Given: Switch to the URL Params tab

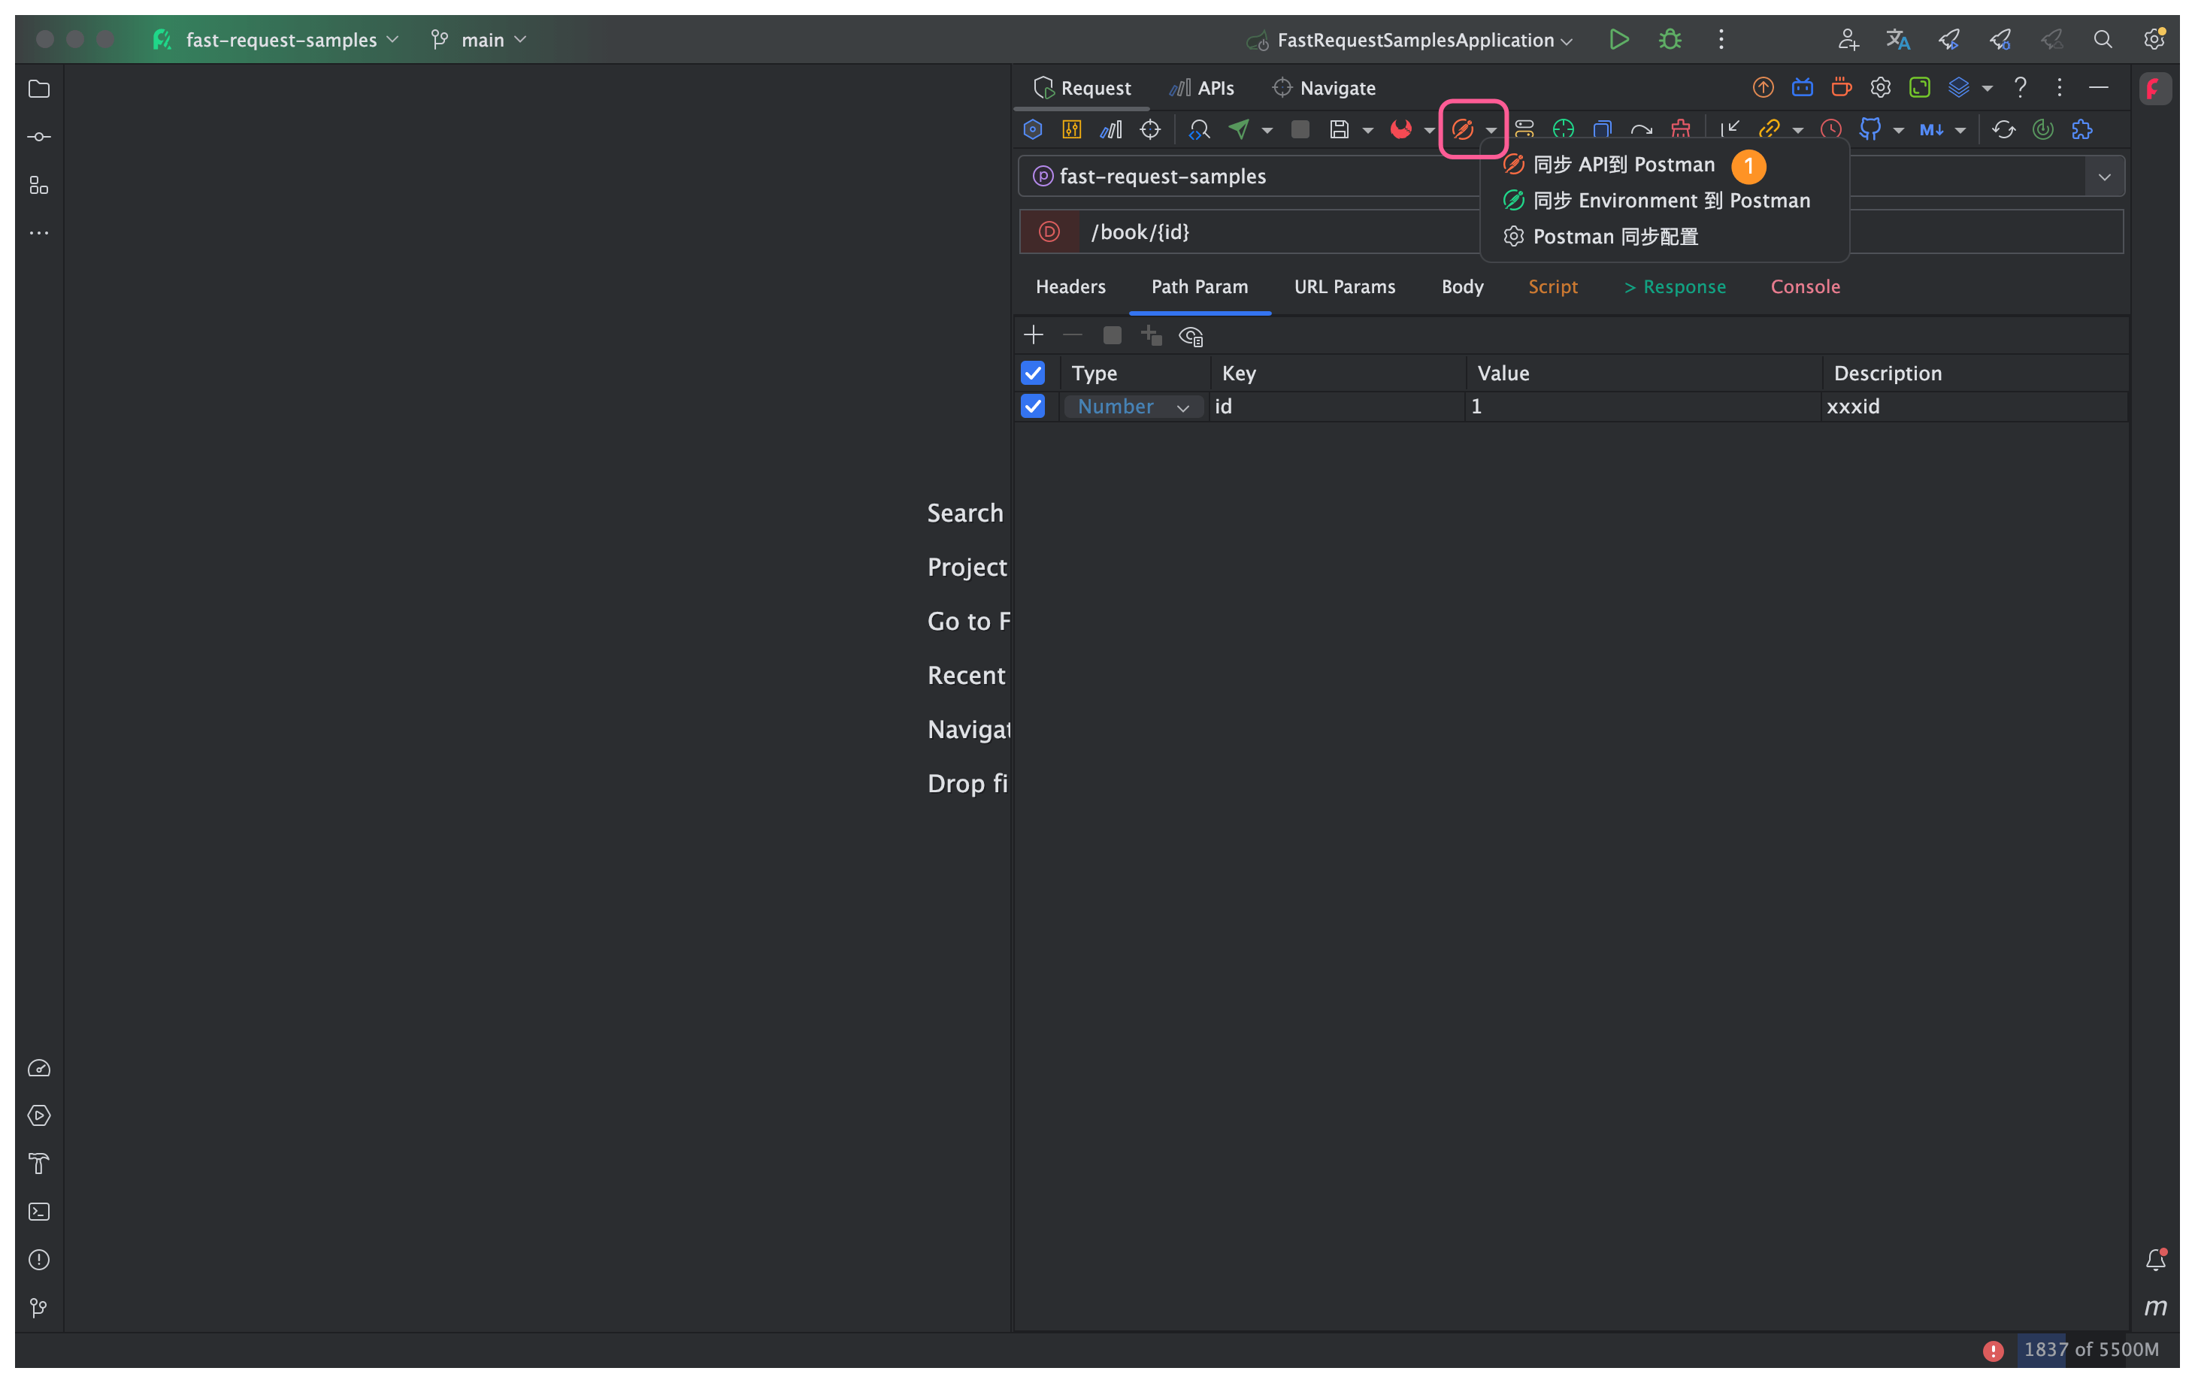Looking at the screenshot, I should coord(1345,286).
